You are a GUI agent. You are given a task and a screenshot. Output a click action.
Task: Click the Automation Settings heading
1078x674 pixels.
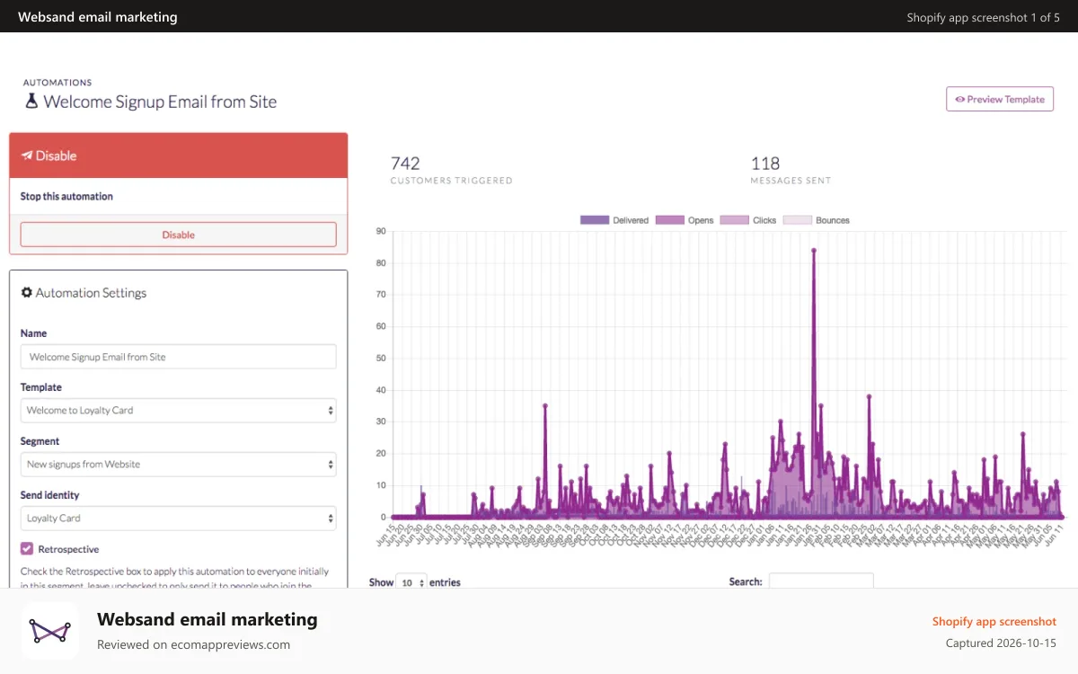(91, 293)
